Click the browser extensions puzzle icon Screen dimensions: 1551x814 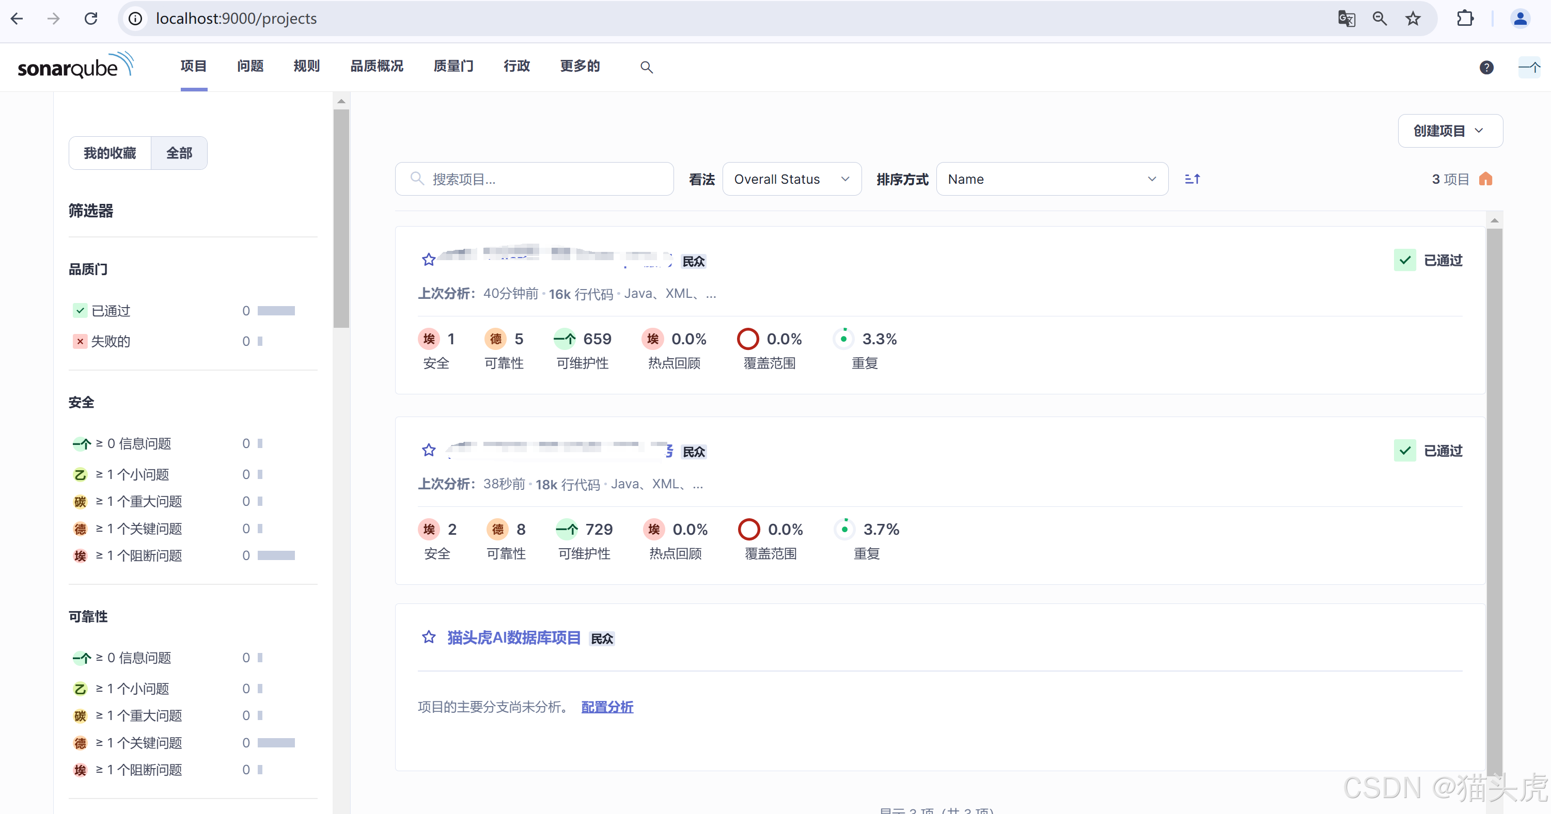tap(1465, 18)
